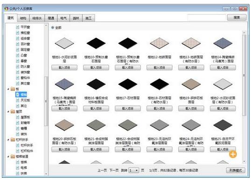Click the 搜索 search button
Screen dimensions: 251x181
click(x=237, y=17)
